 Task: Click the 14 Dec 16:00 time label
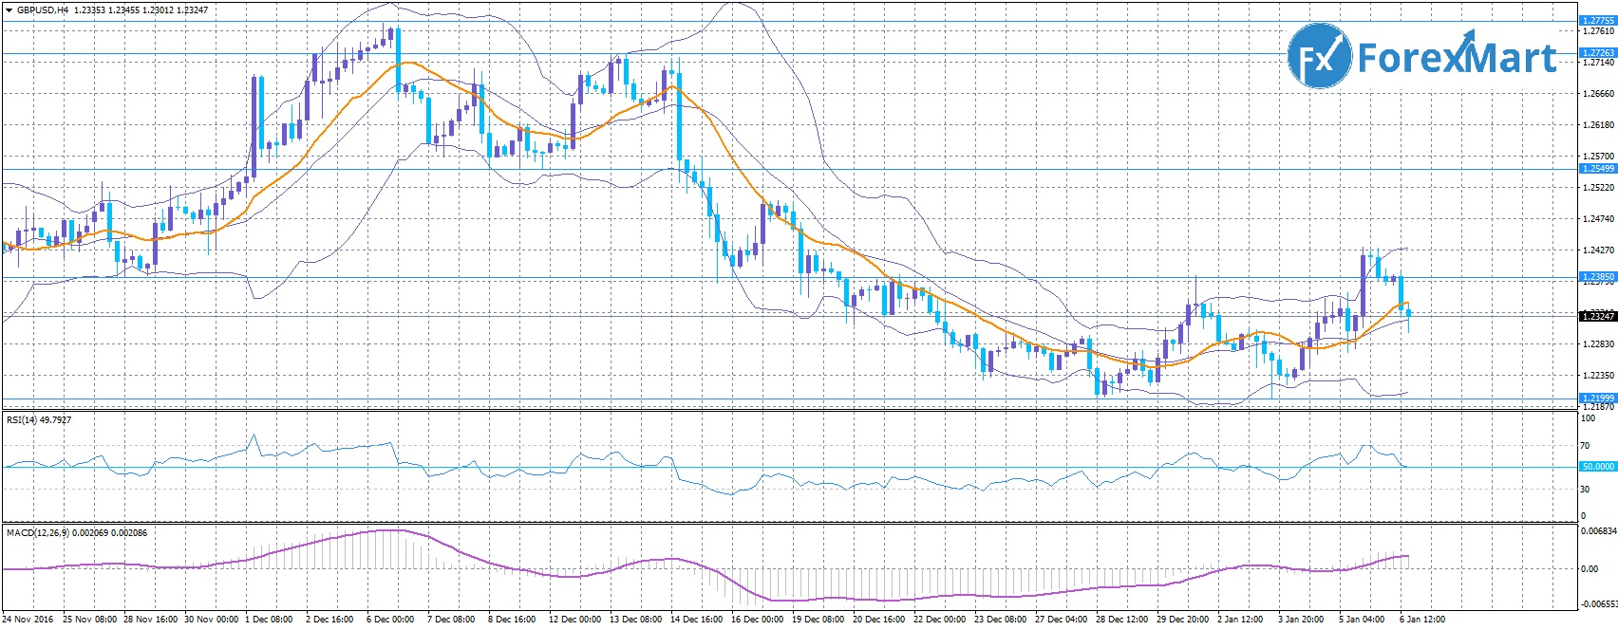click(698, 620)
